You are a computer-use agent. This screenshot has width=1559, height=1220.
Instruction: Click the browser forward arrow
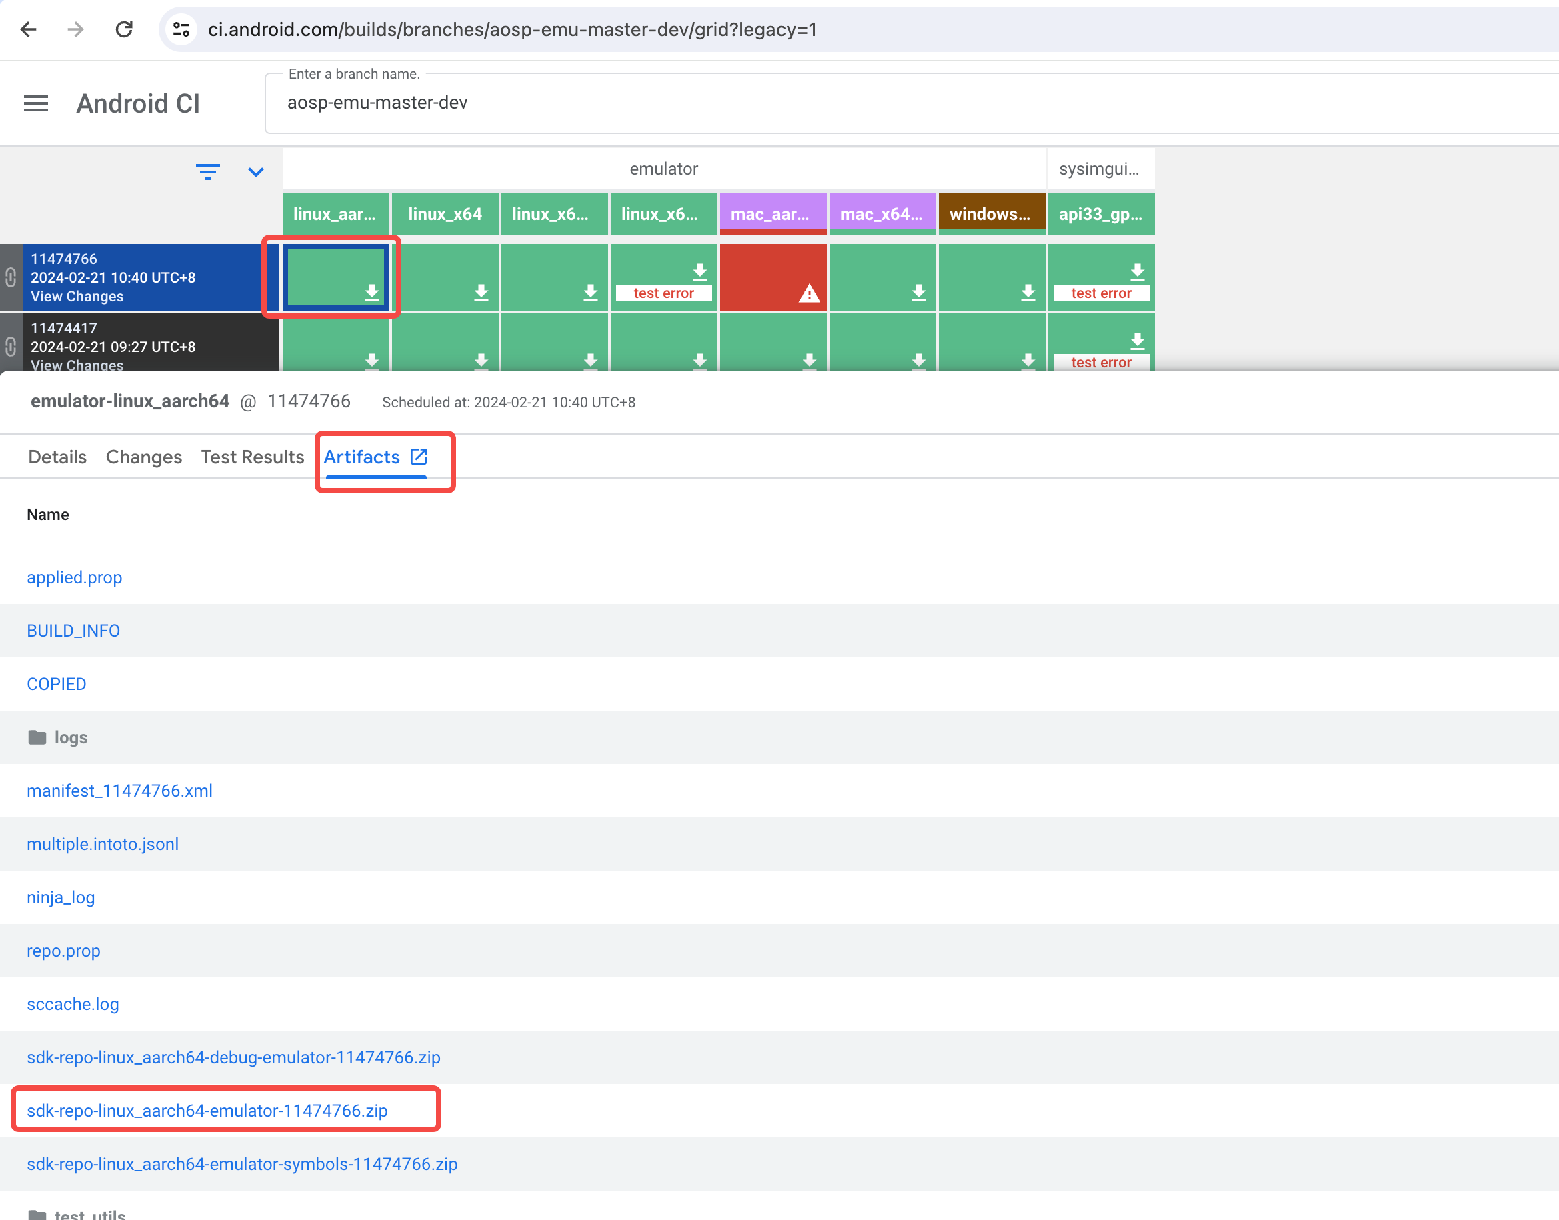(76, 29)
